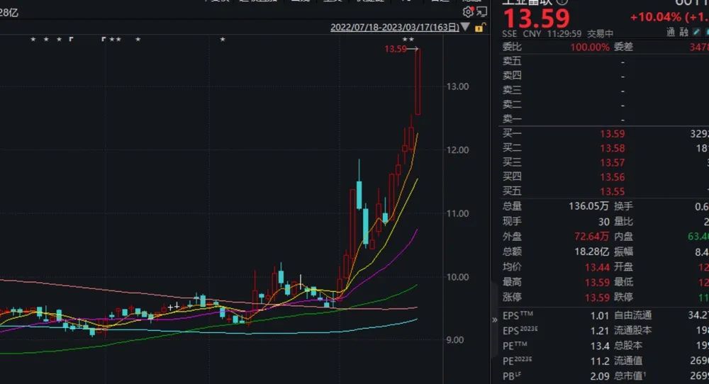Select the tall red limit-up candlestick
The width and height of the screenshot is (709, 384).
click(x=418, y=81)
